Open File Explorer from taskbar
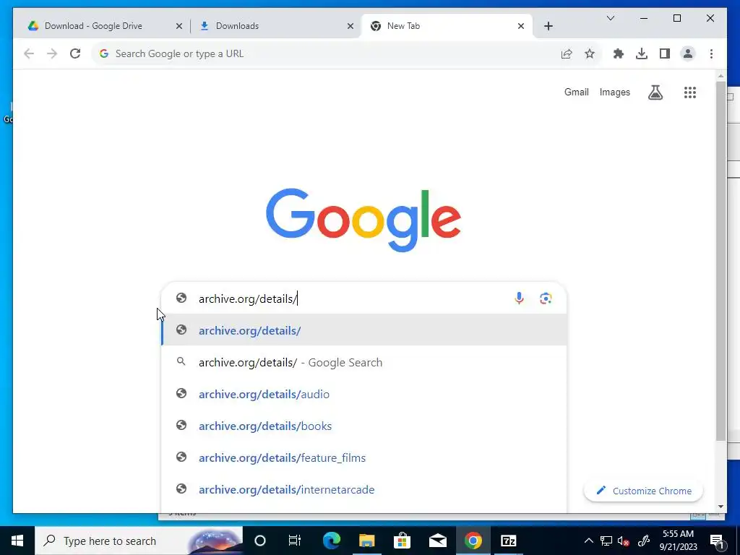This screenshot has width=740, height=555. 366,541
